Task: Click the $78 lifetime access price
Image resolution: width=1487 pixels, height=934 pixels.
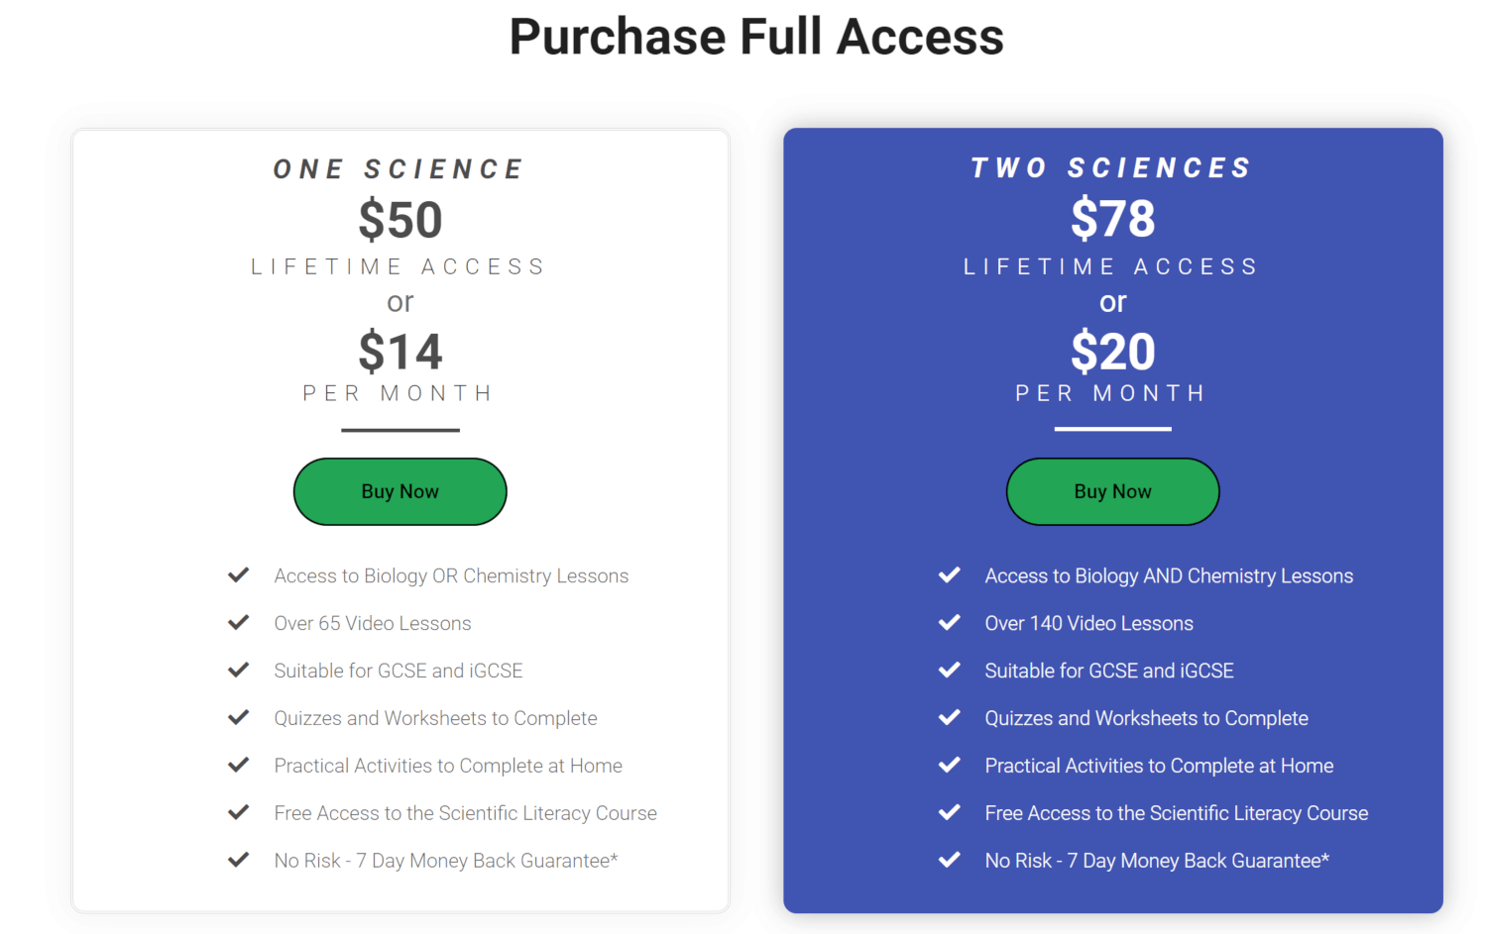Action: (x=1113, y=219)
